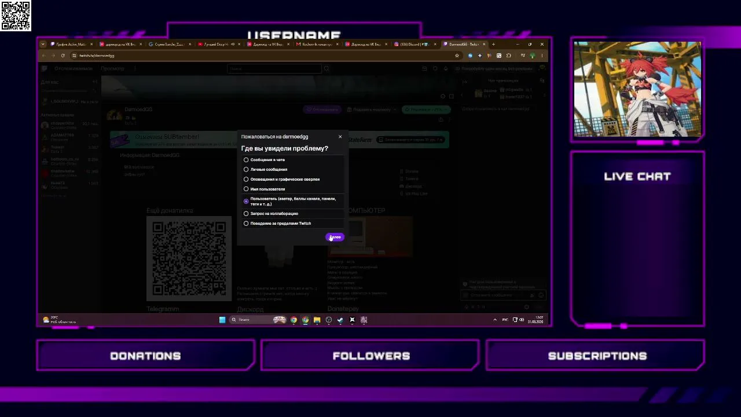Open Steam from the taskbar
The width and height of the screenshot is (741, 417).
click(x=340, y=320)
